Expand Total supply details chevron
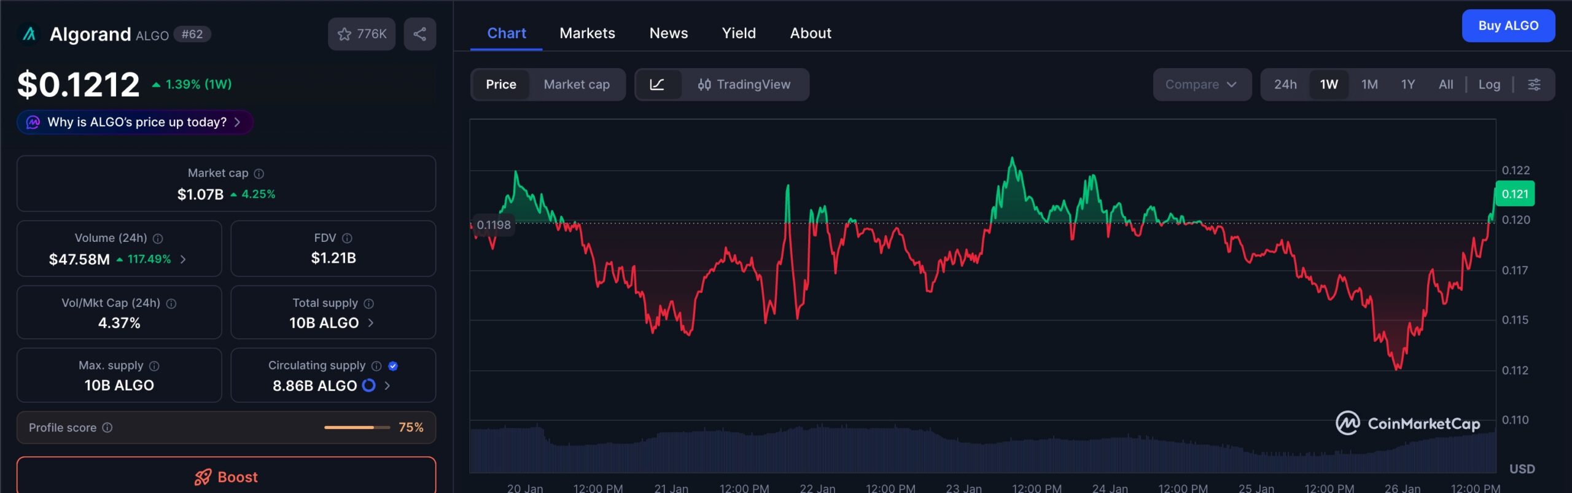The height and width of the screenshot is (493, 1572). (x=370, y=323)
